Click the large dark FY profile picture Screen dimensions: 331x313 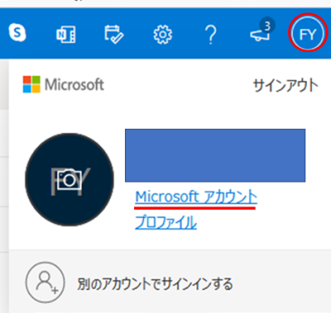coord(70,179)
